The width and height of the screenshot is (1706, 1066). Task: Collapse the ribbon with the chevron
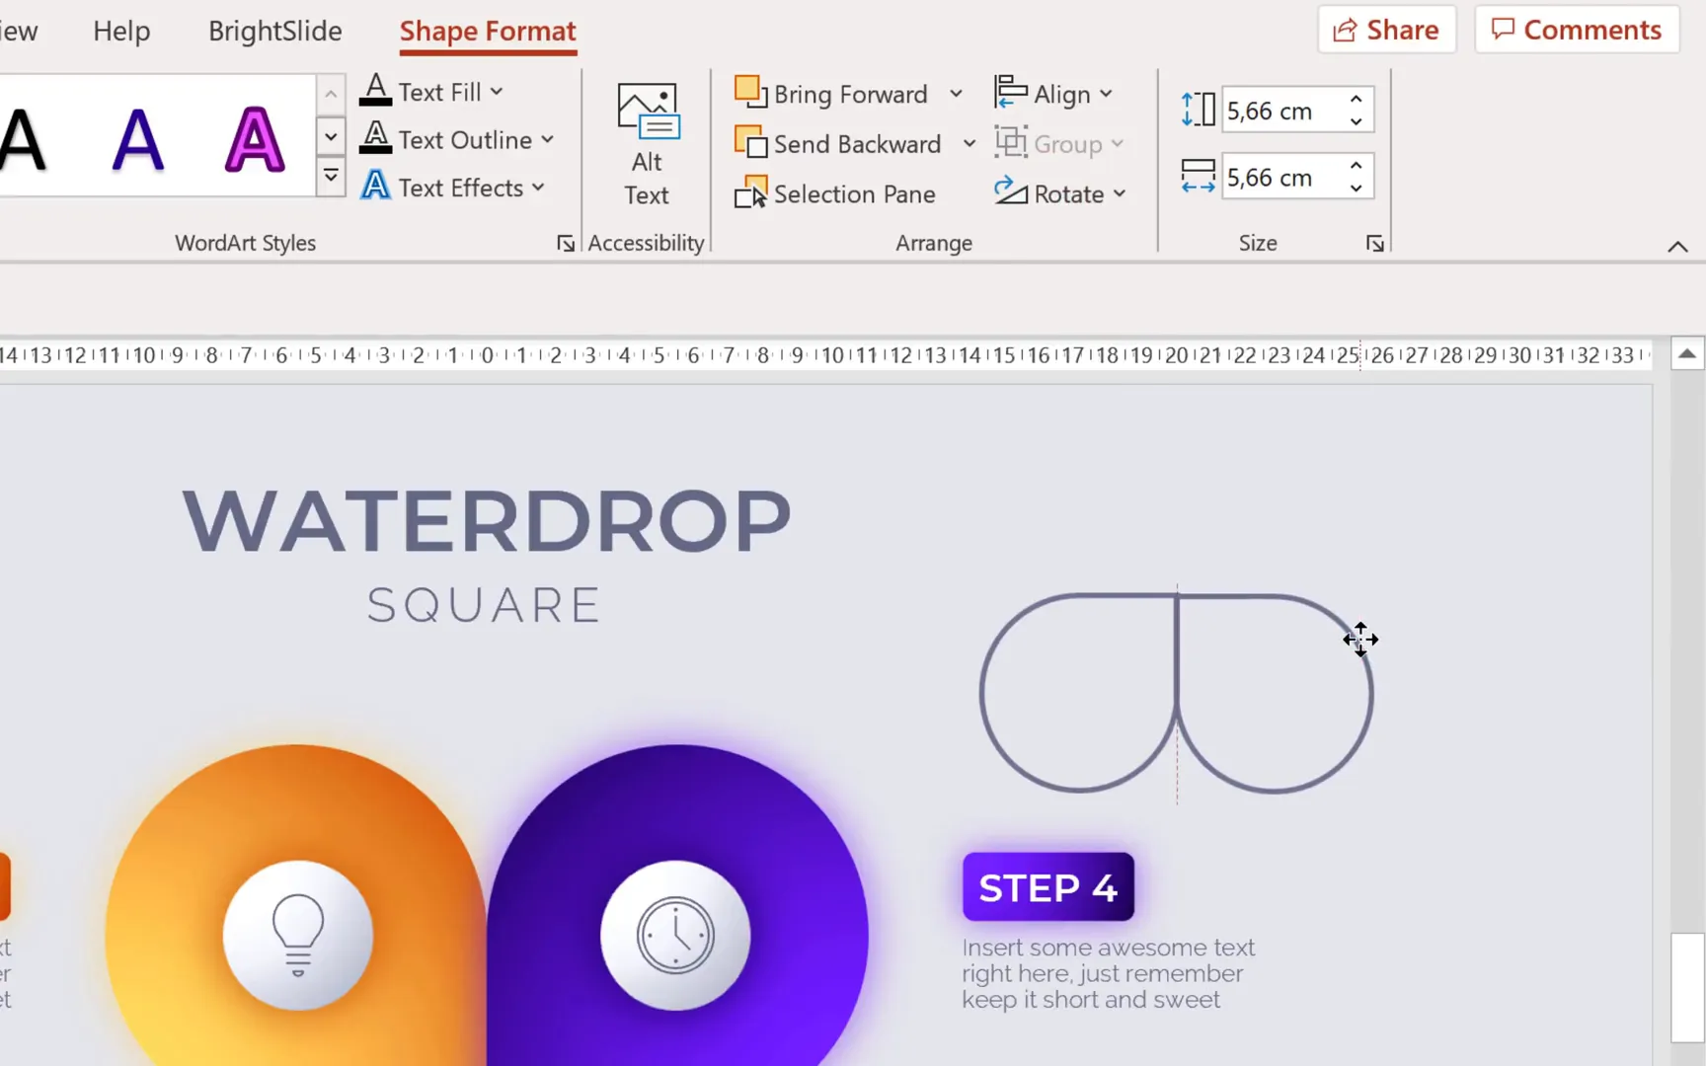(x=1677, y=247)
